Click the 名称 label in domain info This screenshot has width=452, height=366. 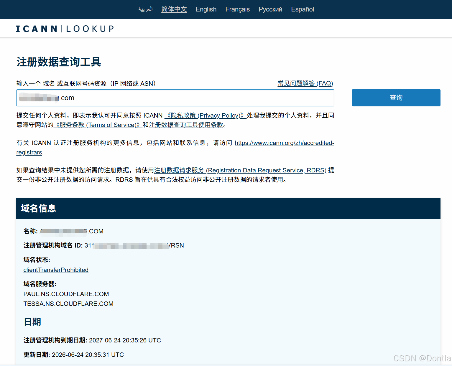[30, 231]
